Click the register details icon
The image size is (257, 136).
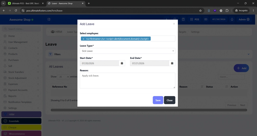coord(206,19)
